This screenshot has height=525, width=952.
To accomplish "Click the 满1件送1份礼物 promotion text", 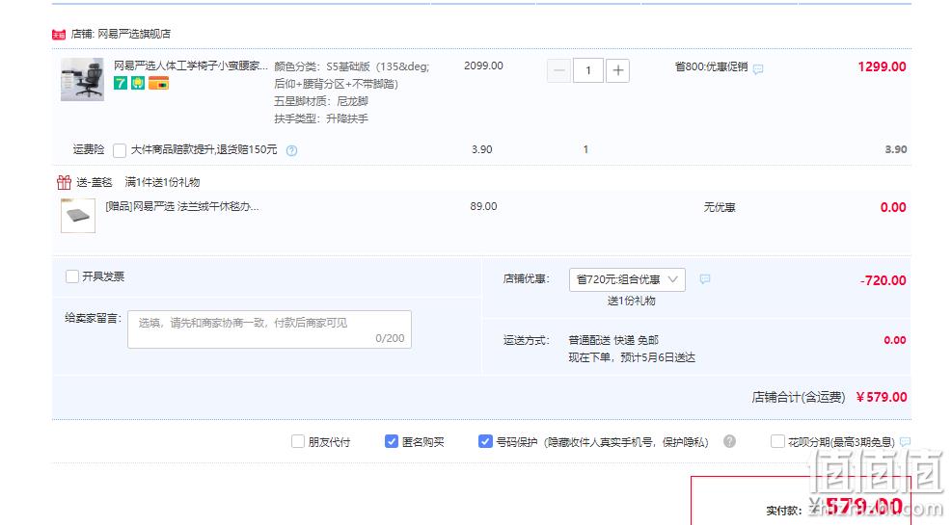I will tap(162, 182).
